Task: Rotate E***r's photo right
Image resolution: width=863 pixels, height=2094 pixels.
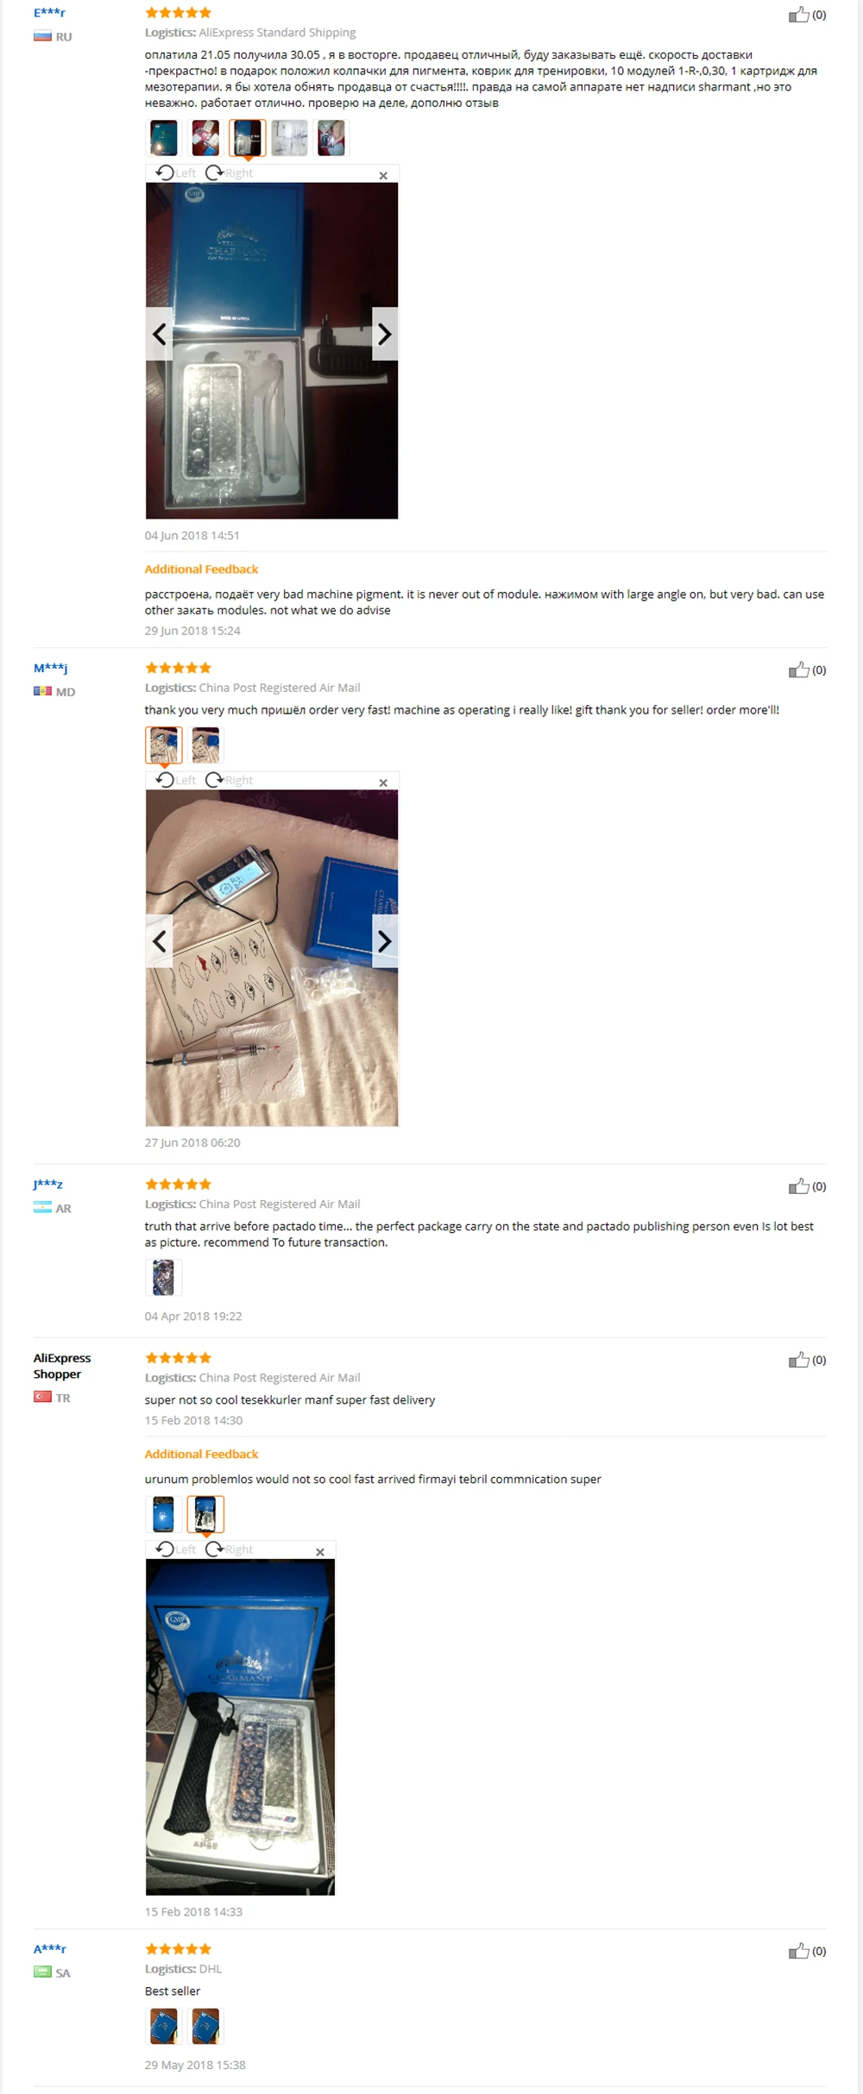Action: click(x=229, y=173)
